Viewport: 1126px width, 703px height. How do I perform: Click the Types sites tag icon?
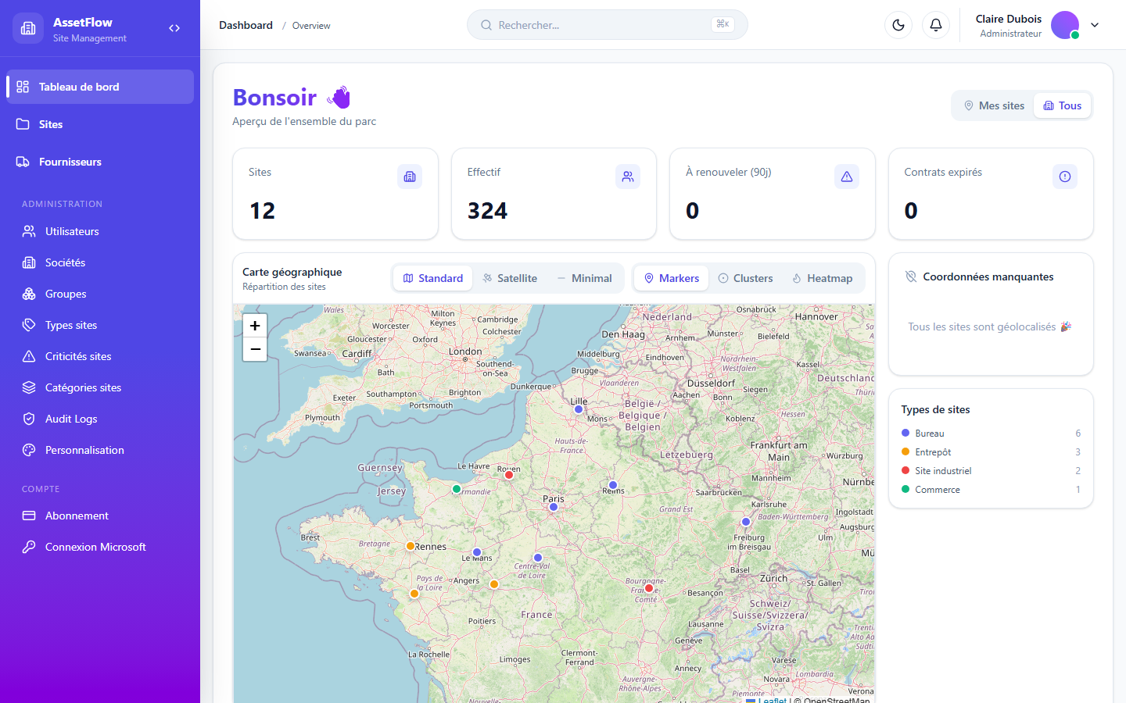[29, 325]
